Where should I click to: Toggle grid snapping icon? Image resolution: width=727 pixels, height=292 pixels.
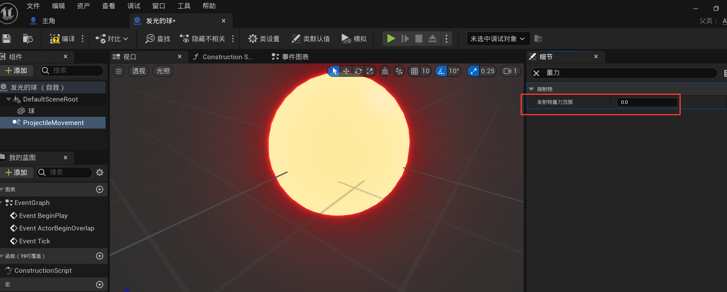pos(414,71)
